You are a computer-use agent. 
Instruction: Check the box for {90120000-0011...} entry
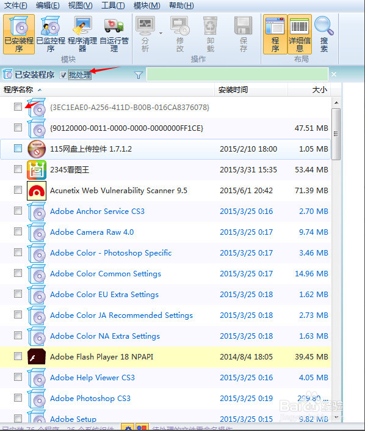(x=18, y=128)
